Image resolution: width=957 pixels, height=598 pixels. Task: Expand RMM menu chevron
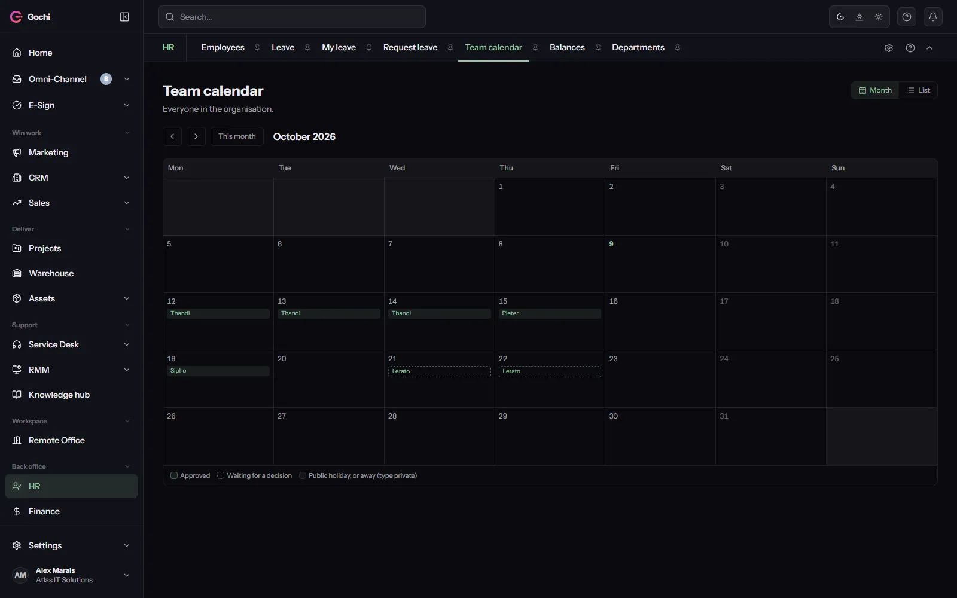tap(127, 370)
